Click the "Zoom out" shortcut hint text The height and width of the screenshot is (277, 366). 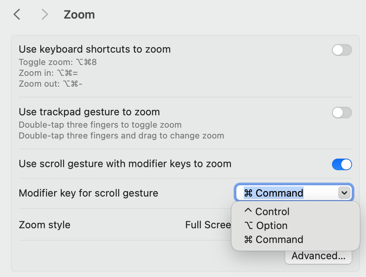click(50, 83)
